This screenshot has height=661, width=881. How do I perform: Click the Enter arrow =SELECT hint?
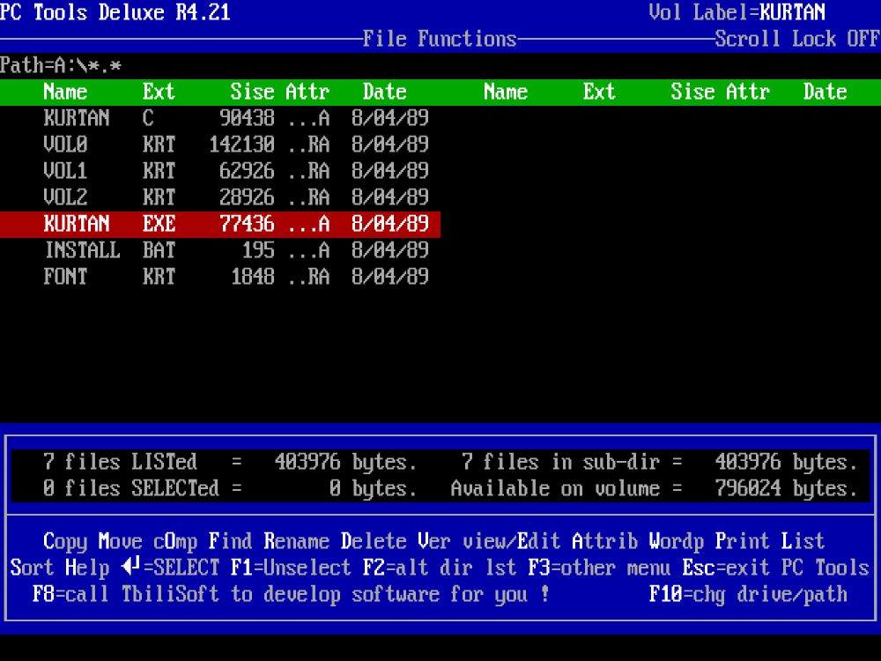[170, 568]
